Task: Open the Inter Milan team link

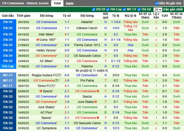Action: [x=46, y=34]
